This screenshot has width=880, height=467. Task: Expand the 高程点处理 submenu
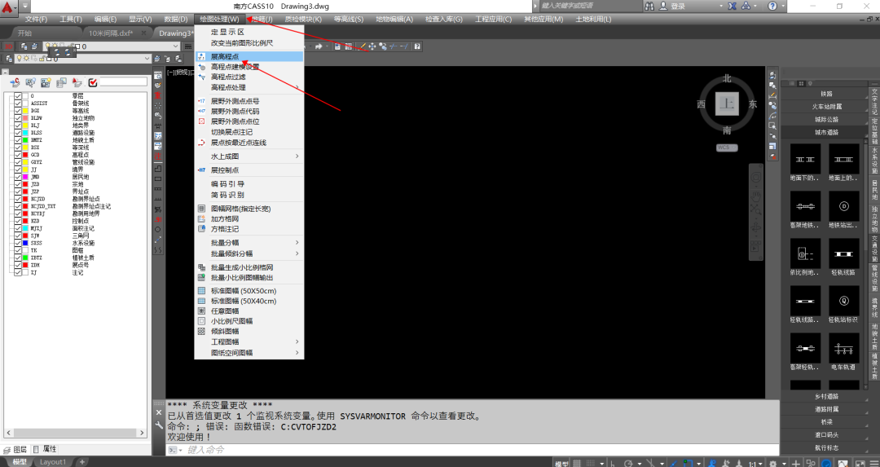(x=249, y=87)
